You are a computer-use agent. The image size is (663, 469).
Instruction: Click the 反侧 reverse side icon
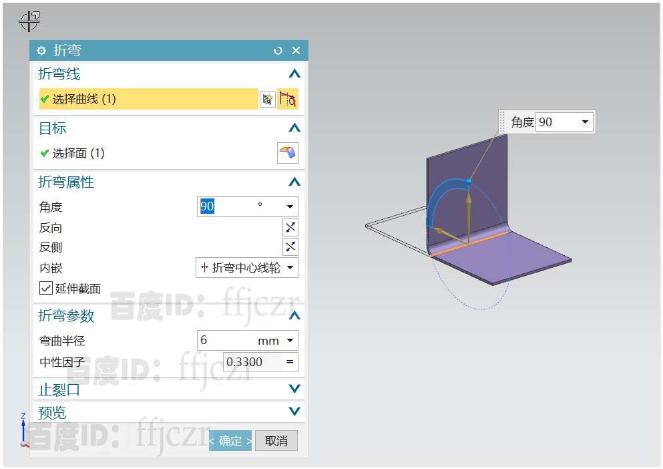pos(290,247)
